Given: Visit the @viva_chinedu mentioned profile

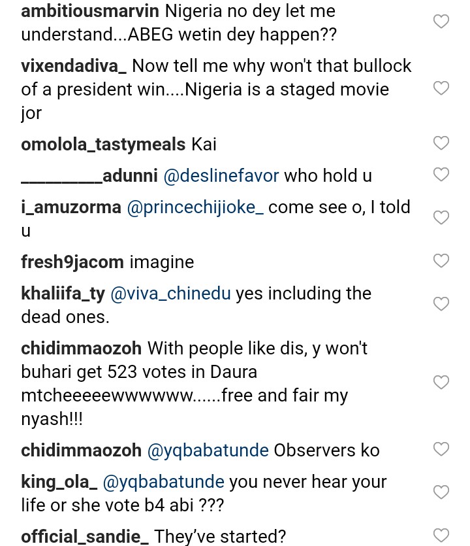Looking at the screenshot, I should pyautogui.click(x=170, y=294).
